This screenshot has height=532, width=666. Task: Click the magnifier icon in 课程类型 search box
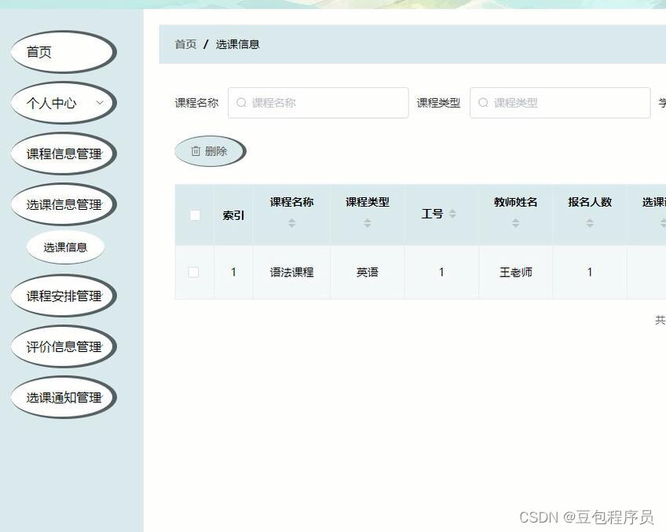pos(483,102)
